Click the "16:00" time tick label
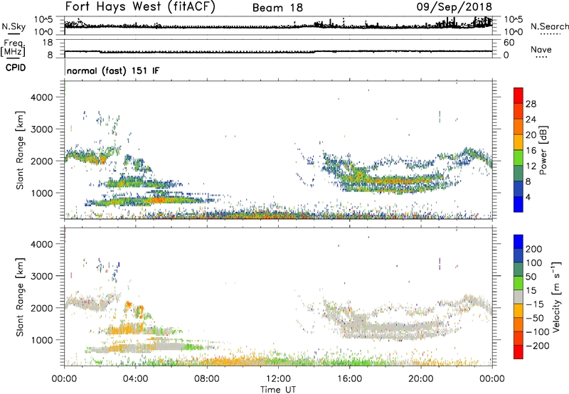The image size is (569, 394). (349, 379)
